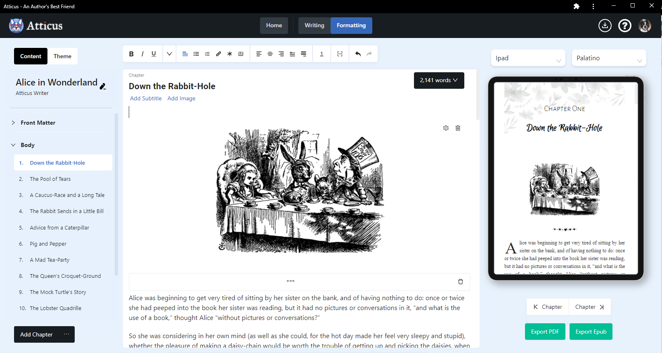662x353 pixels.
Task: Click the pencil icon to edit book title
Action: [x=103, y=86]
